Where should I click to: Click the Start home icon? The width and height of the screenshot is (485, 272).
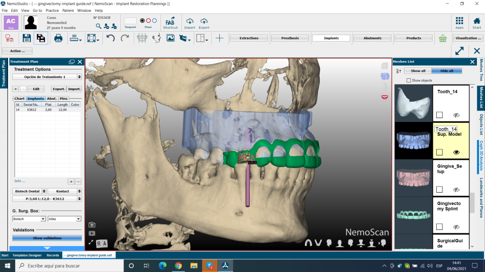pyautogui.click(x=476, y=23)
